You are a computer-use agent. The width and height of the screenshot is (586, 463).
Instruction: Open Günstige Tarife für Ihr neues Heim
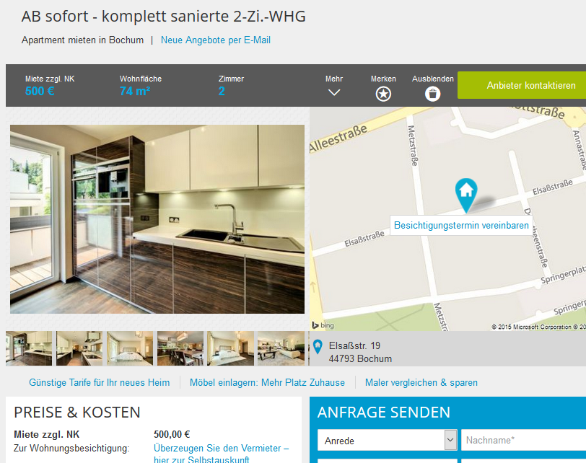(x=100, y=382)
